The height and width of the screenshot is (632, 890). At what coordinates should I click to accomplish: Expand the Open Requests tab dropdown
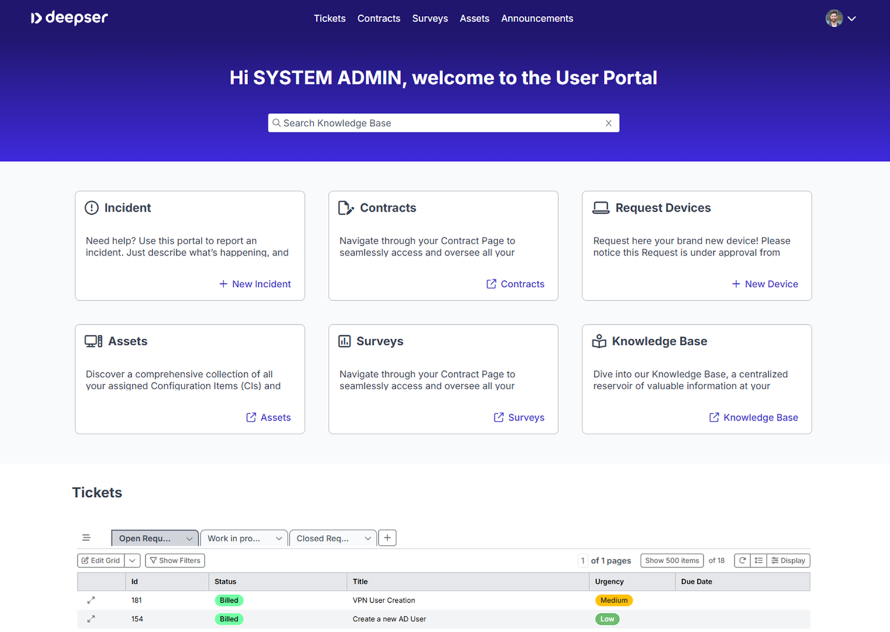[189, 538]
